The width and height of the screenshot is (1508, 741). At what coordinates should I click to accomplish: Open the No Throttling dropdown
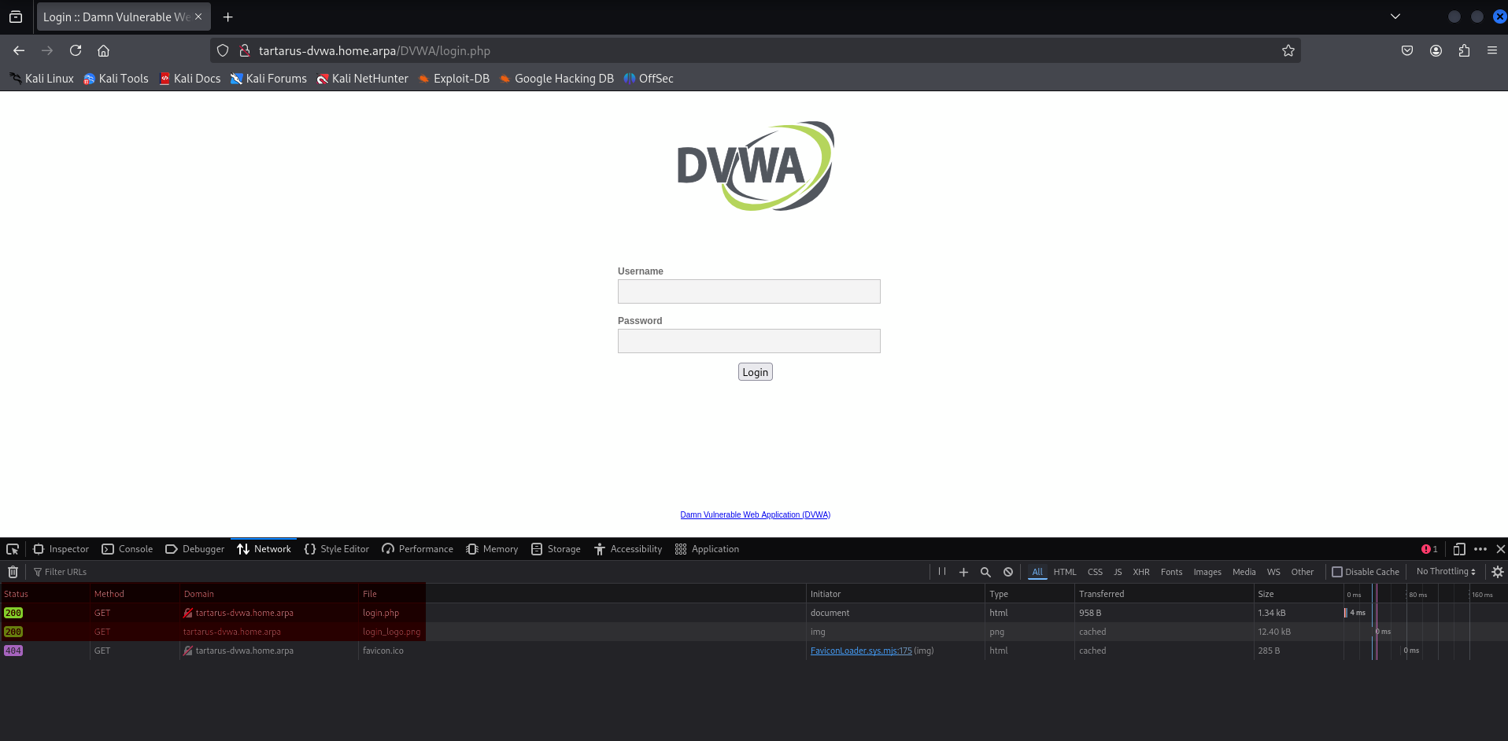tap(1446, 572)
